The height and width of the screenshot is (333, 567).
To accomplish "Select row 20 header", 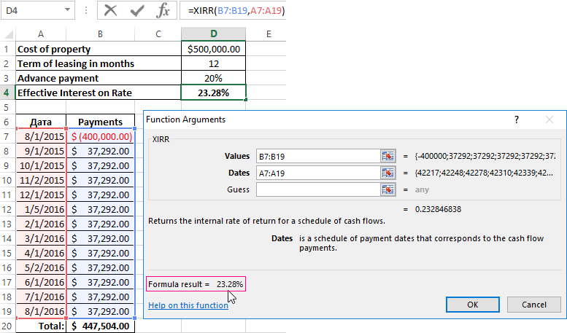I will [x=7, y=326].
